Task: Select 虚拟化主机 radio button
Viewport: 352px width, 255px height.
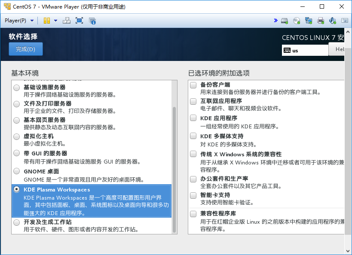Action: 17,137
